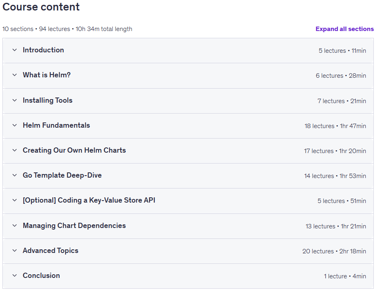Expand the Introduction section chevron

pyautogui.click(x=15, y=50)
